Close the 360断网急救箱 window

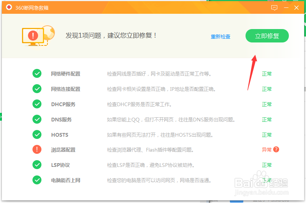[296, 8]
